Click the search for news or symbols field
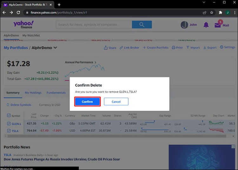This screenshot has width=238, height=170. (94, 24)
